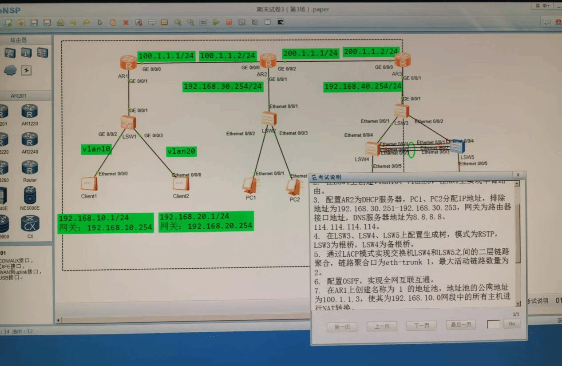Close the 考试说明 dialog
This screenshot has height=366, width=562.
[x=518, y=175]
